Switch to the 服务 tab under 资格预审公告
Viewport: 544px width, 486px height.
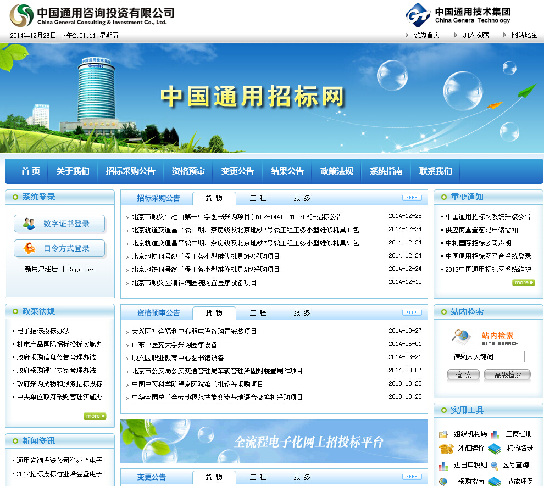[x=301, y=312]
